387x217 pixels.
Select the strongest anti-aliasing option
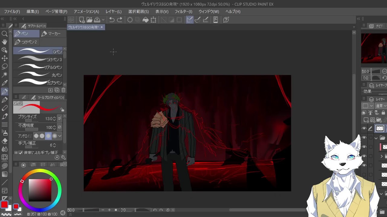[x=54, y=136]
